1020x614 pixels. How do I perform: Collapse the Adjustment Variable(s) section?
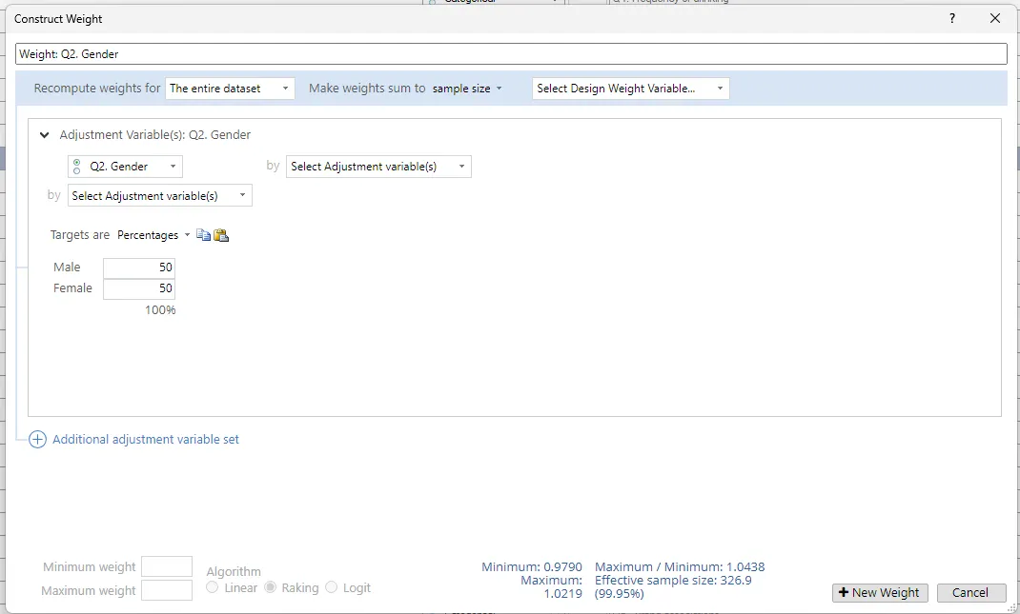tap(44, 135)
